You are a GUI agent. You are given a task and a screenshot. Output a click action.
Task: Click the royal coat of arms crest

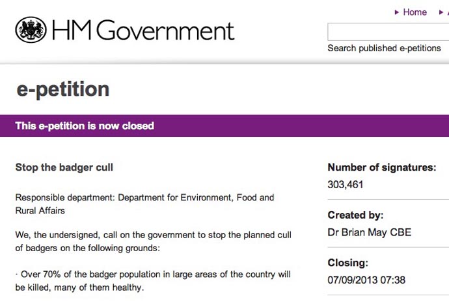(x=30, y=30)
